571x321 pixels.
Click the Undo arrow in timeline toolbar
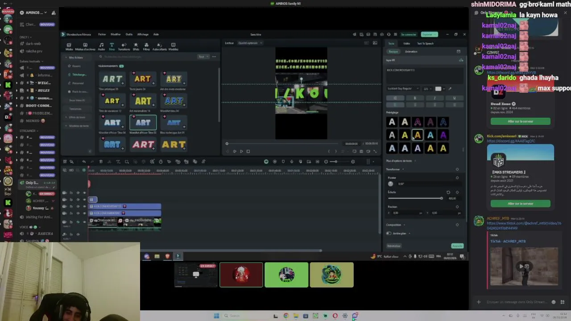click(x=84, y=161)
